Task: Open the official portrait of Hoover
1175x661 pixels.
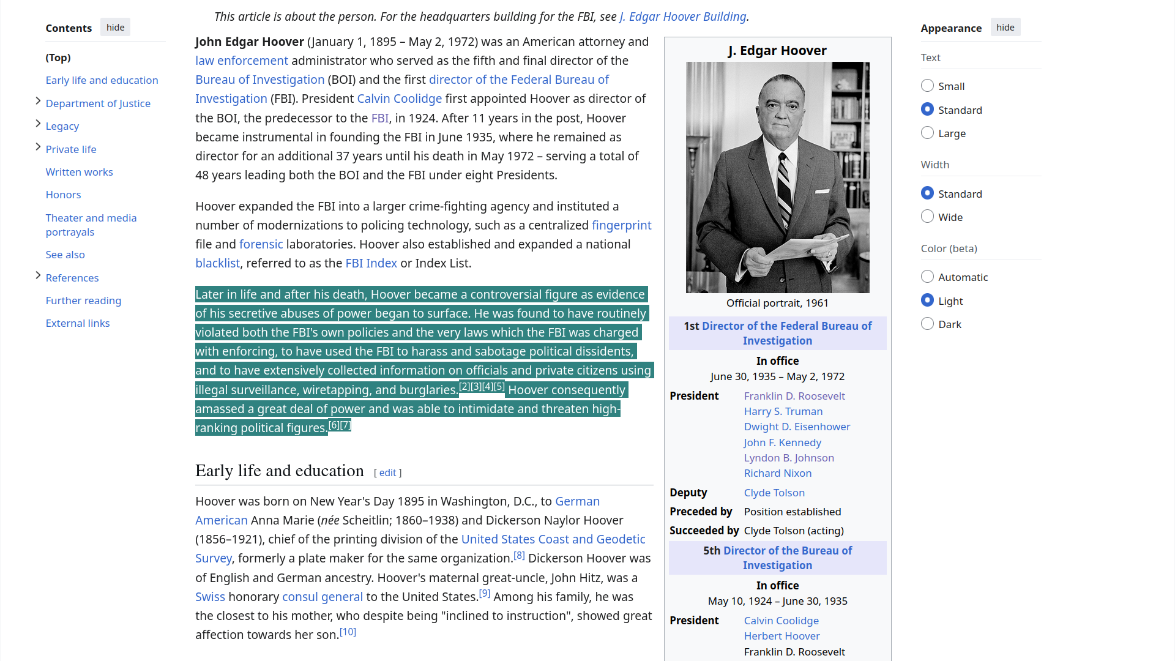Action: [777, 177]
